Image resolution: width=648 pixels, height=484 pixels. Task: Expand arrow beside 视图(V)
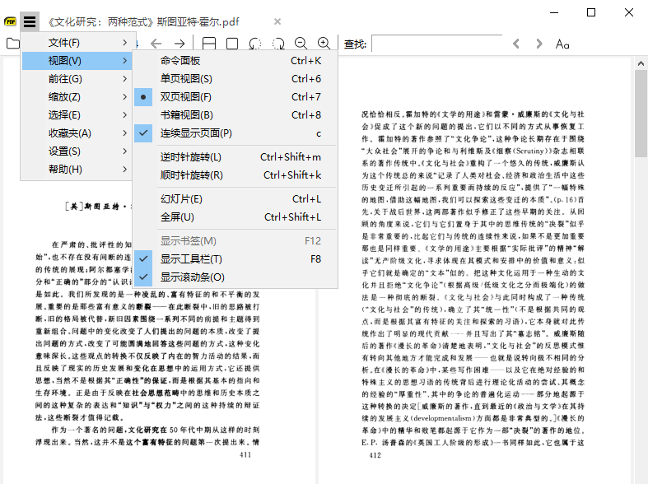125,61
